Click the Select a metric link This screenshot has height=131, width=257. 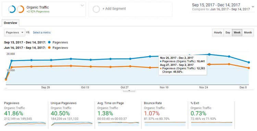point(42,33)
